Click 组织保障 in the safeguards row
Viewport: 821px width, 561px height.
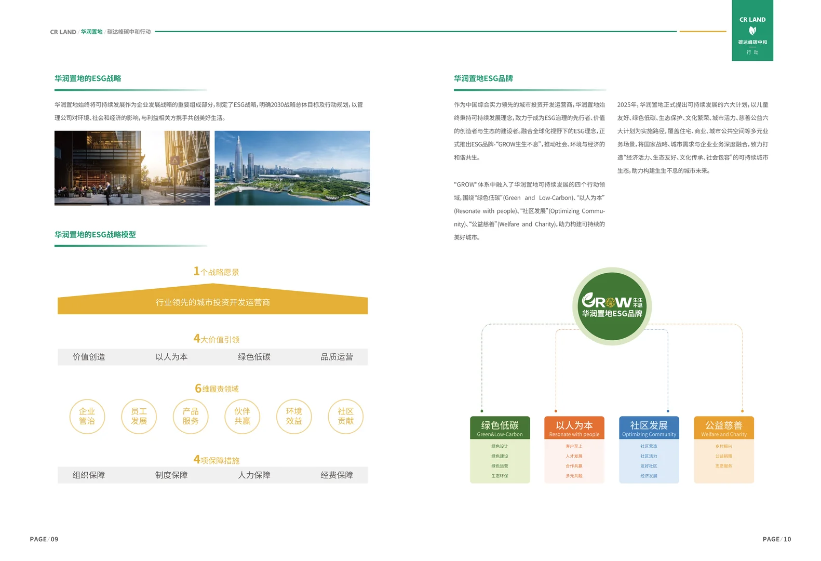click(89, 475)
